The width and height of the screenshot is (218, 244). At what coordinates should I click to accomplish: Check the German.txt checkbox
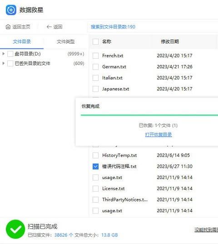(95, 67)
